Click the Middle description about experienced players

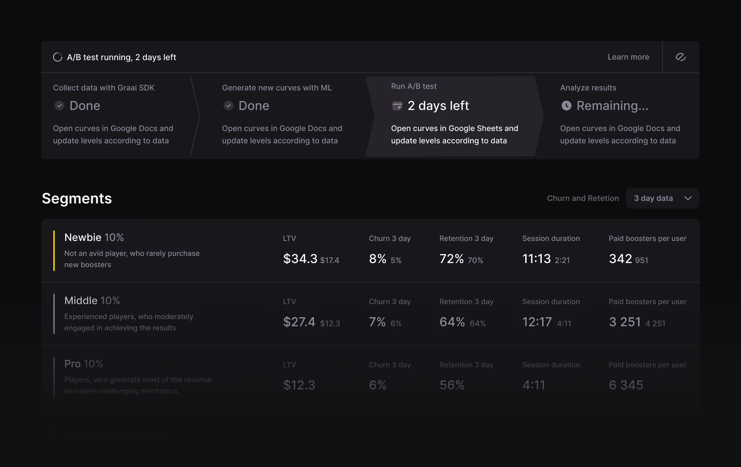coord(129,322)
